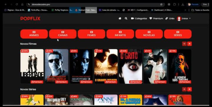
Task: Click the browser back arrow
Action: coord(6,4)
